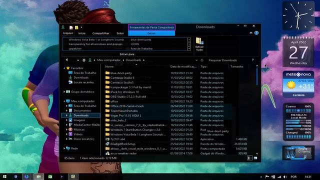The image size is (320, 180).
Task: Click the Refresh icon in address bar
Action: 202,60
